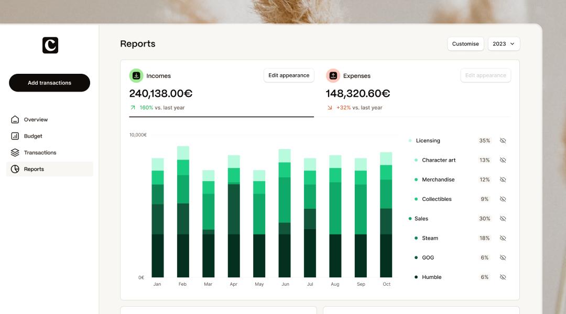The height and width of the screenshot is (314, 566).
Task: Click the green Incomes download icon
Action: point(136,75)
